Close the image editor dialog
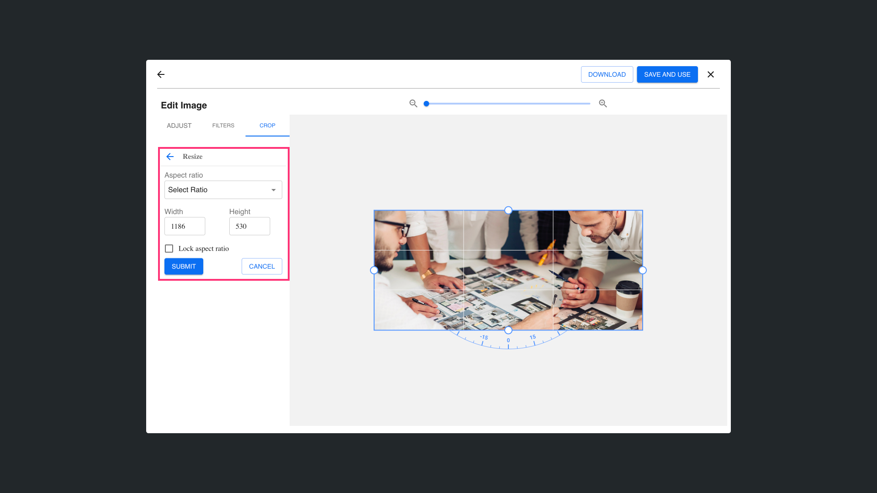Screen dimensions: 877x493 point(711,74)
